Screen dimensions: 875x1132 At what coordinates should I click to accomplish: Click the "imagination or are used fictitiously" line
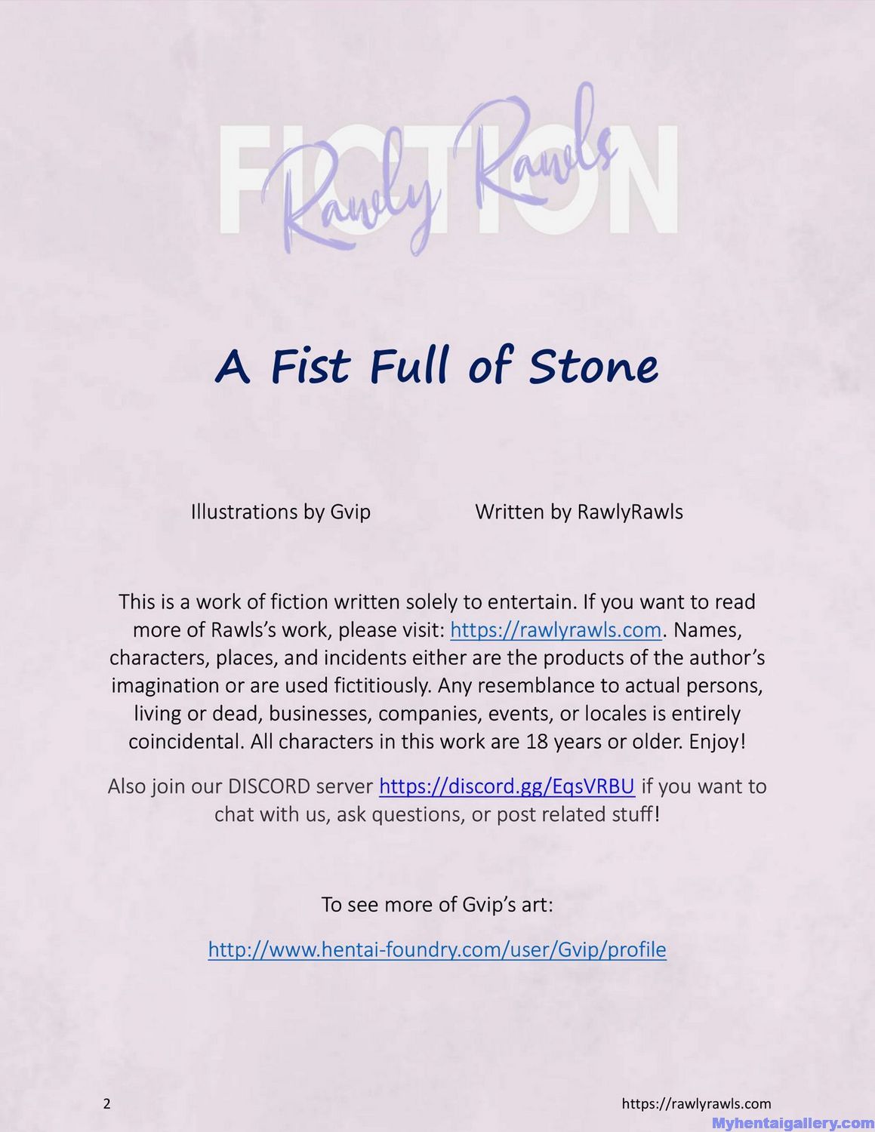(x=437, y=685)
